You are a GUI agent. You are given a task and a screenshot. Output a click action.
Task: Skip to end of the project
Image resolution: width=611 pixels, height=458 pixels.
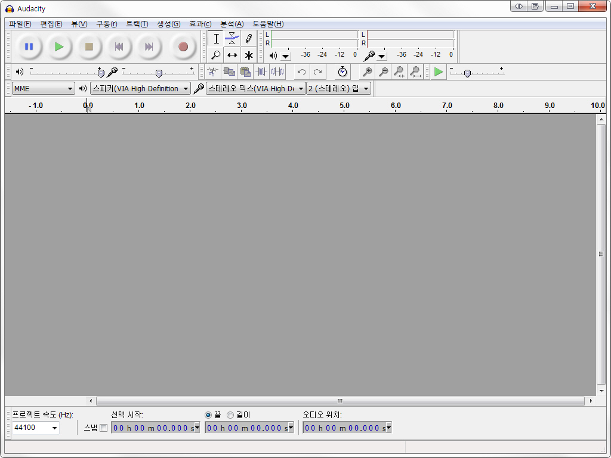pos(149,47)
